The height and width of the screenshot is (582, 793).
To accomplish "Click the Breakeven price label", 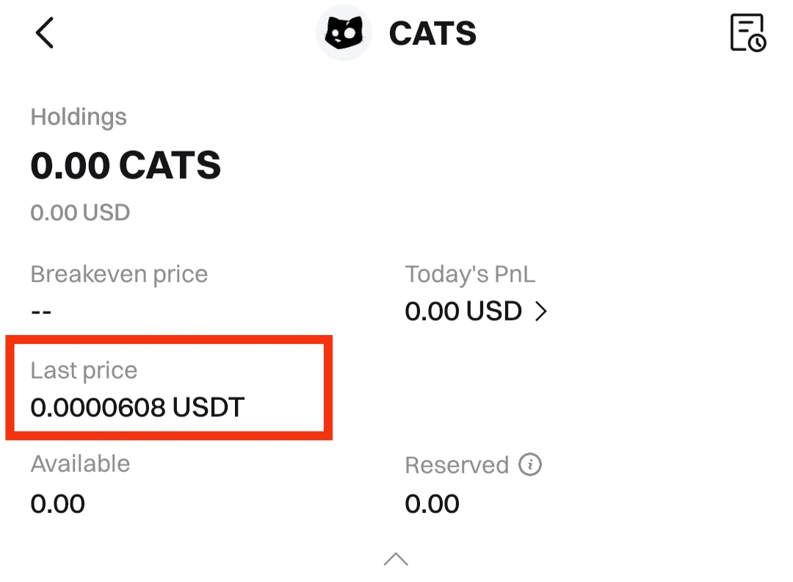I will (119, 275).
